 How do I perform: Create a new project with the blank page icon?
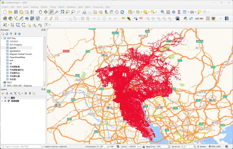(x=5, y=12)
